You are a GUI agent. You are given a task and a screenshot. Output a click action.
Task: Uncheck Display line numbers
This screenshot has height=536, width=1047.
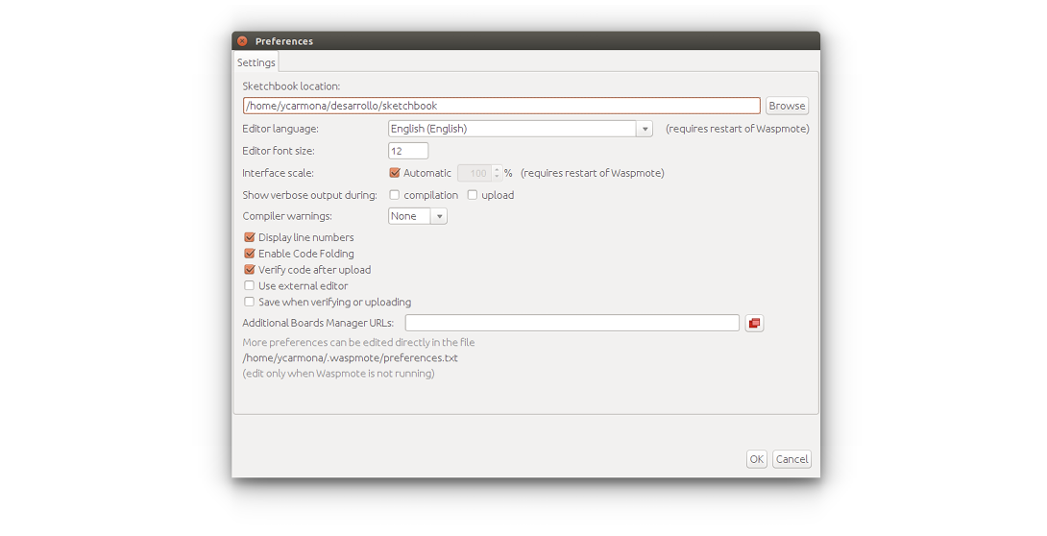(250, 237)
